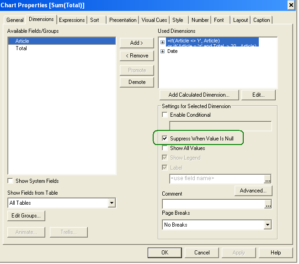The height and width of the screenshot is (264, 299).
Task: Switch to the Caption tab
Action: [x=262, y=20]
